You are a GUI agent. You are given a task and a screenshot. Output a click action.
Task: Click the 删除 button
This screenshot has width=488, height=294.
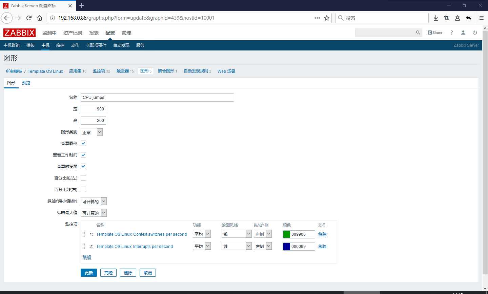pos(128,273)
